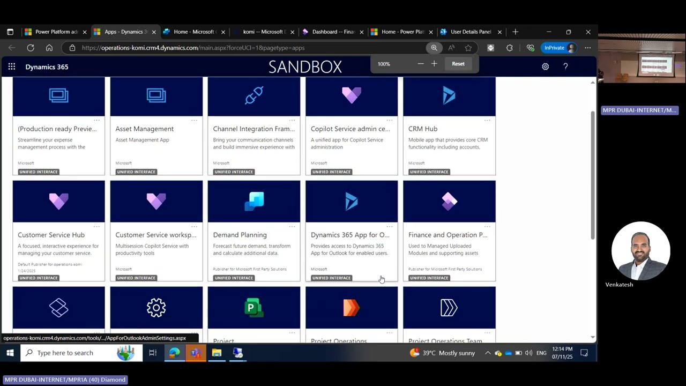Click the zoom magnifier icon in address bar
686x386 pixels.
click(434, 48)
